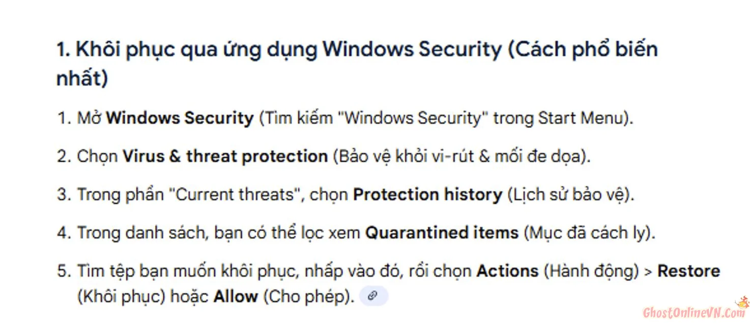Click bold "Windows Security" in step 1
Image resolution: width=750 pixels, height=331 pixels.
coord(180,118)
